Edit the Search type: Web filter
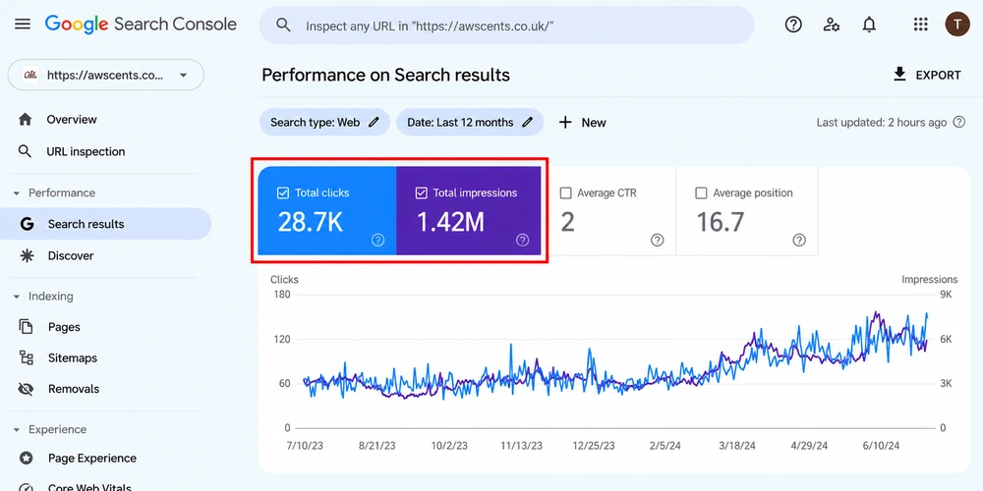983x491 pixels. pos(324,123)
